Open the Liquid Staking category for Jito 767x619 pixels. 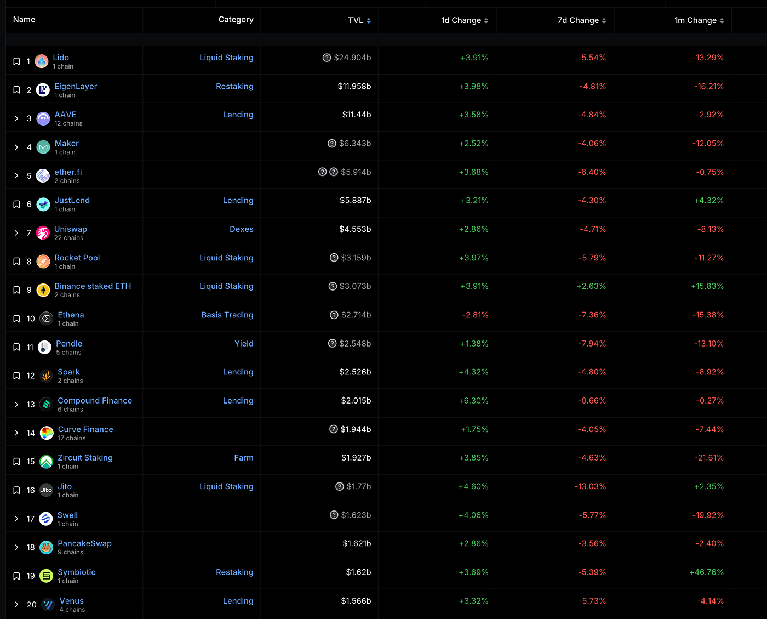point(226,486)
